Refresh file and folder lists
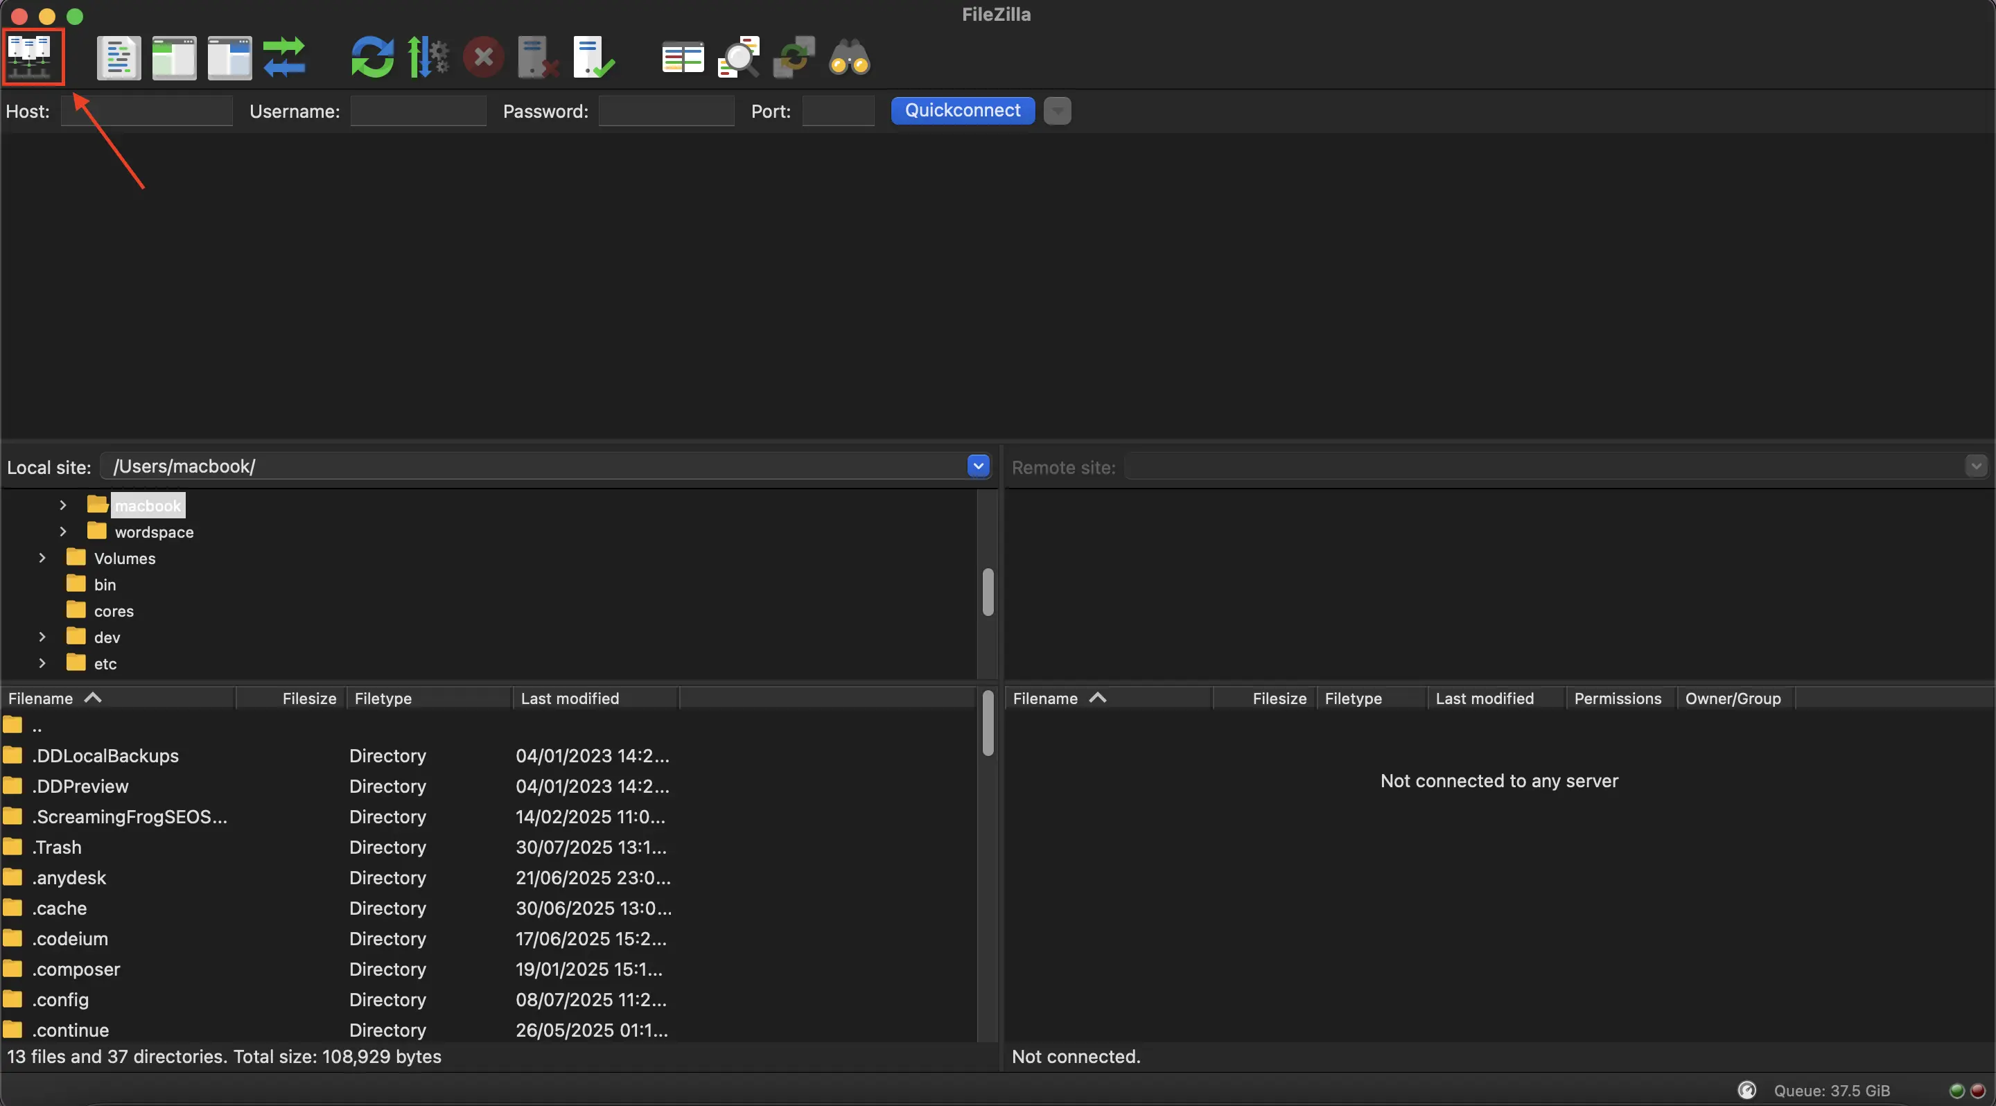The image size is (1996, 1106). pos(372,58)
